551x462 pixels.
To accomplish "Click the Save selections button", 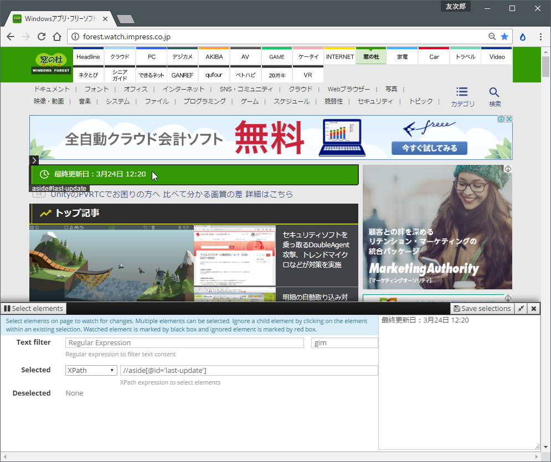I will pyautogui.click(x=482, y=308).
